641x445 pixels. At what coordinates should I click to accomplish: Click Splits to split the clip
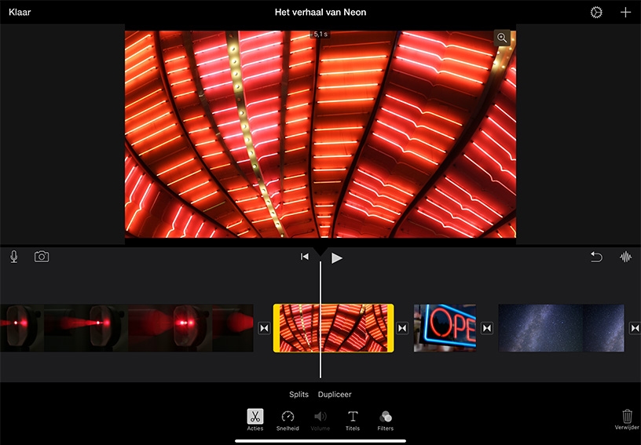(299, 394)
